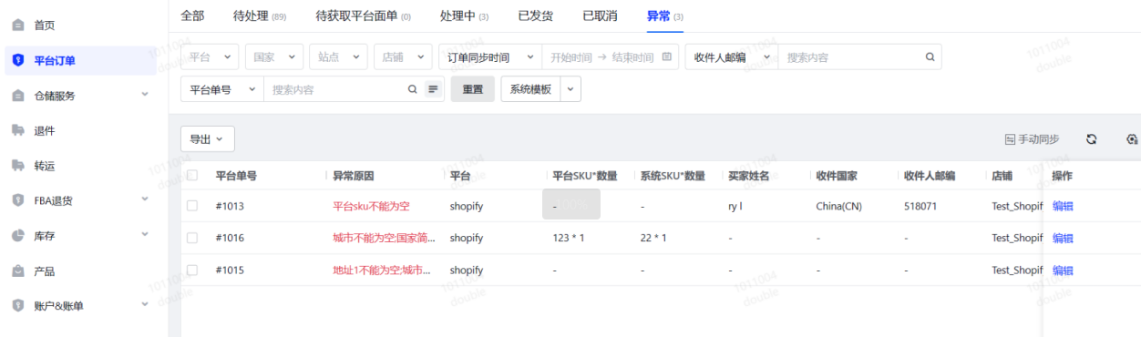Switch to the 待处理 tab
Screen dimensions: 1141x337
(x=260, y=15)
